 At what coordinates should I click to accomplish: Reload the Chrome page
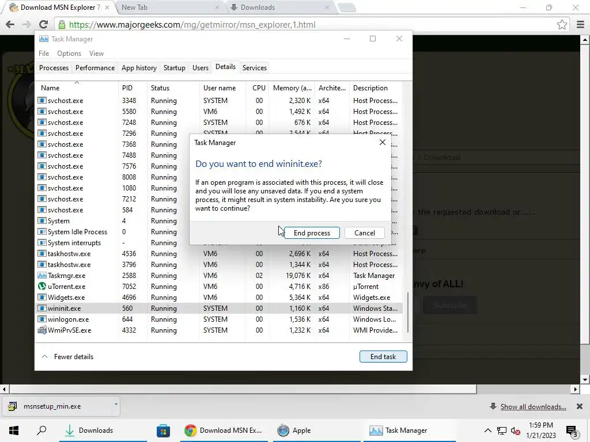click(x=43, y=24)
